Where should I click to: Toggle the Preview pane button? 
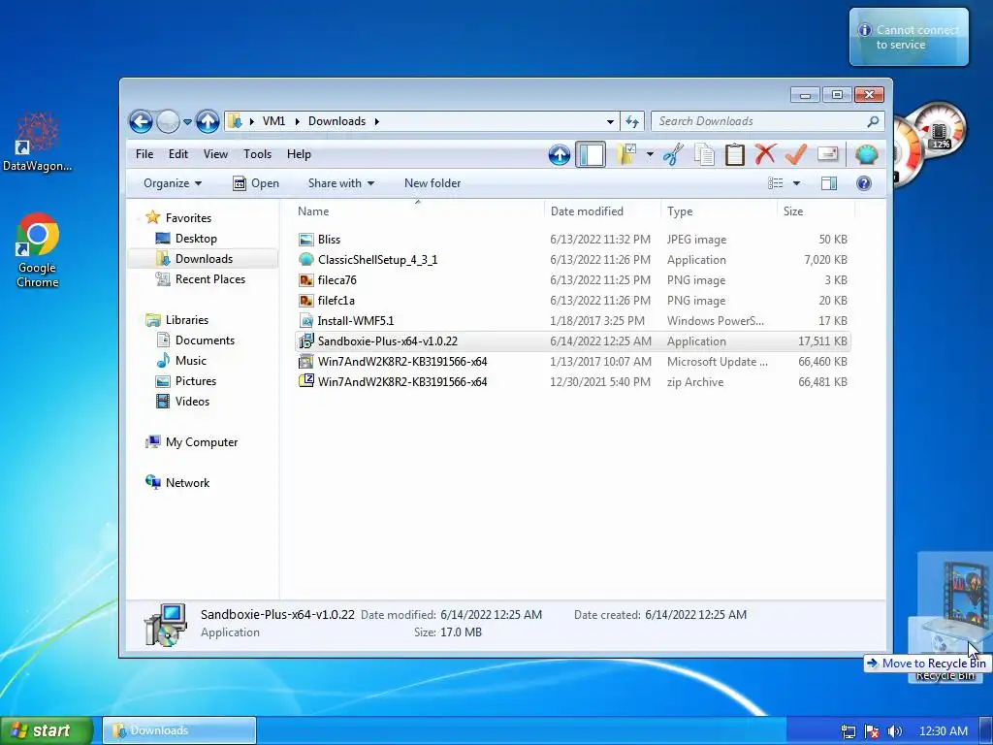[828, 183]
